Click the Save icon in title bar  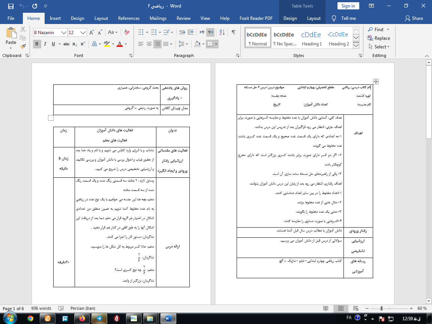click(10, 6)
